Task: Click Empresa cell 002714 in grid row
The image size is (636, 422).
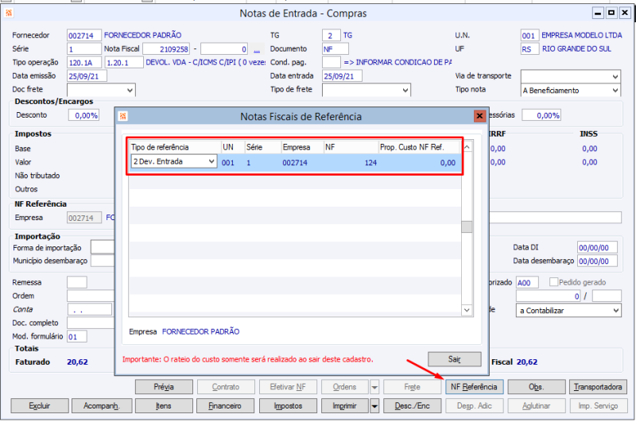Action: [x=295, y=163]
